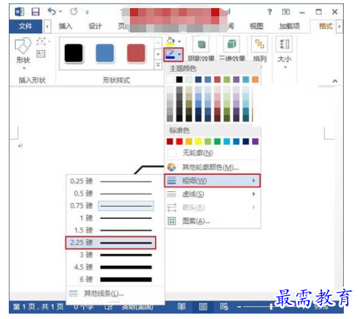Select the red shape style preset
The image size is (358, 319).
point(136,53)
